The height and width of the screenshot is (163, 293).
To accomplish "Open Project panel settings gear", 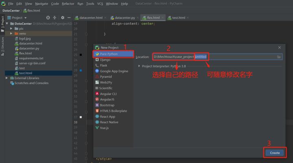I will 63,17.
